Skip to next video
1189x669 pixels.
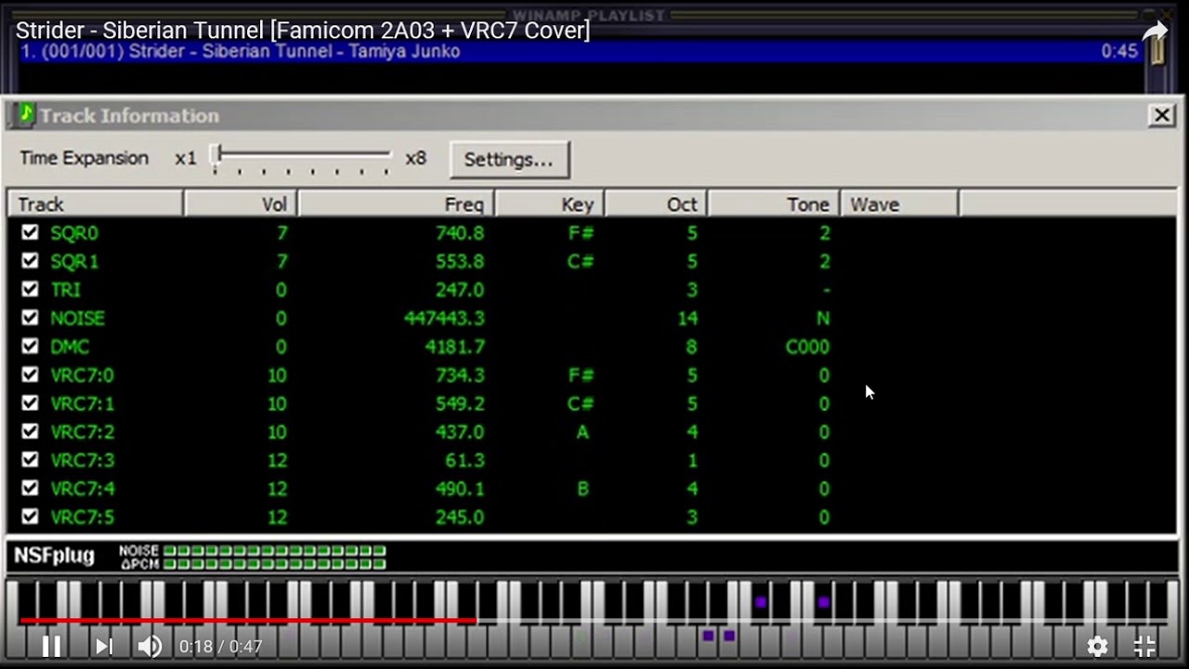coord(104,646)
